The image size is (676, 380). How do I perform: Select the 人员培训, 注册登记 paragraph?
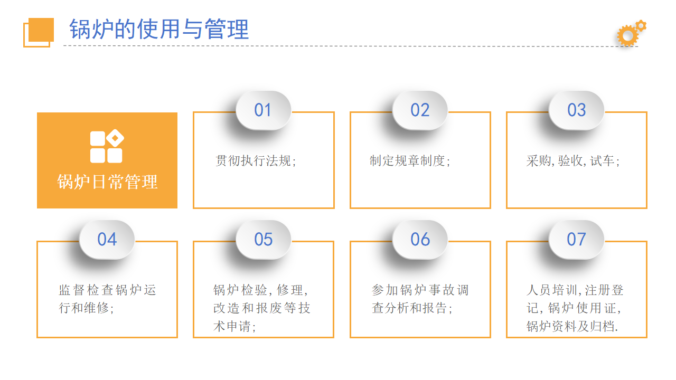point(575,308)
